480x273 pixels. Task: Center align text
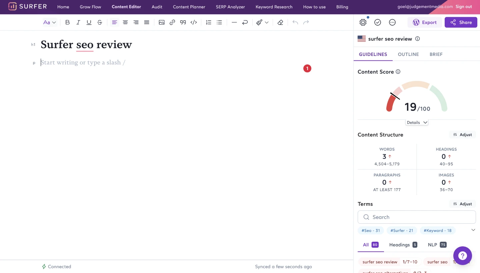125,22
